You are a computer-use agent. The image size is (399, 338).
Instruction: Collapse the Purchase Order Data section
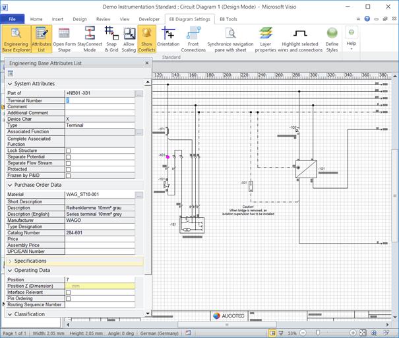point(10,185)
